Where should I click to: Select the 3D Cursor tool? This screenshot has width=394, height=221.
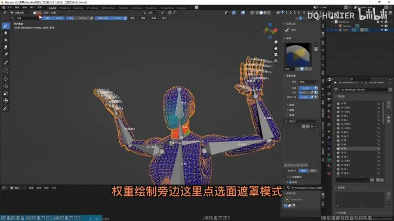point(6,71)
